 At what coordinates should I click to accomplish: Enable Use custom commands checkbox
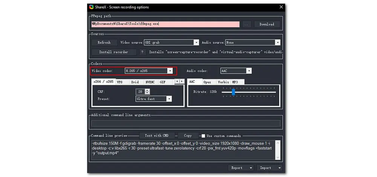203,136
